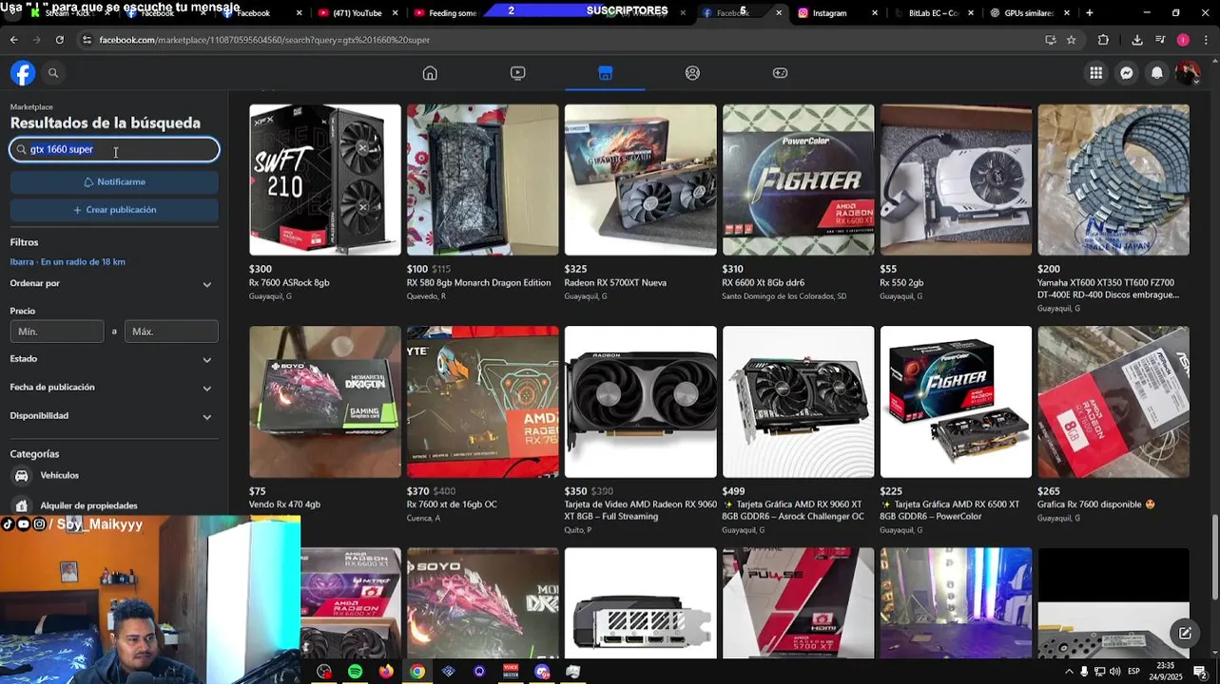
Task: Click the Máx. price field
Action: (x=171, y=332)
